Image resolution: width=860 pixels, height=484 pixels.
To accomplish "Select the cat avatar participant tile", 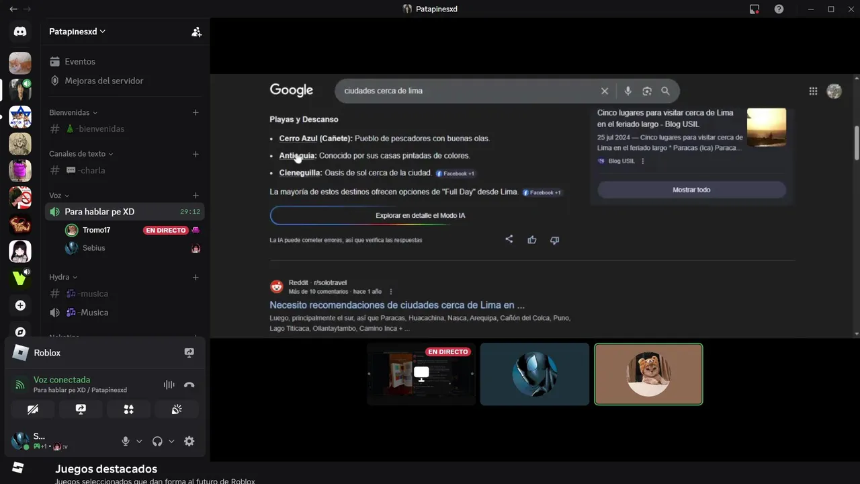I will click(x=648, y=374).
